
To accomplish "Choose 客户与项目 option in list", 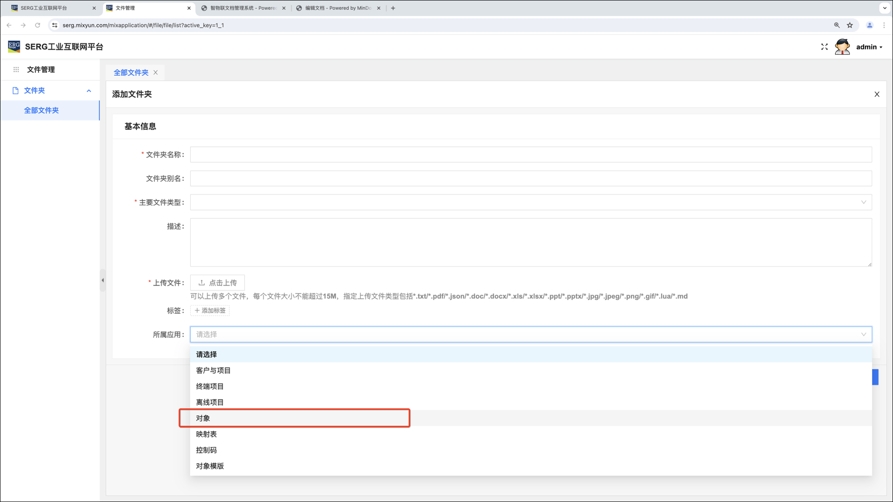I will point(213,370).
